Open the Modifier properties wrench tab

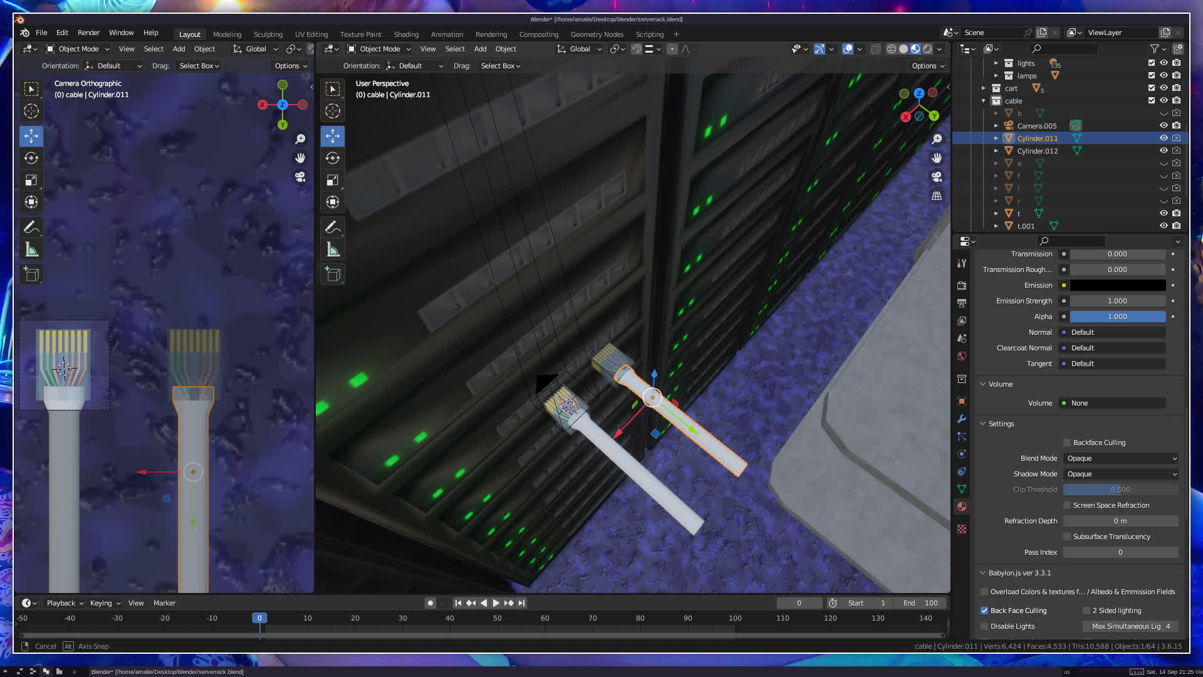[x=962, y=419]
